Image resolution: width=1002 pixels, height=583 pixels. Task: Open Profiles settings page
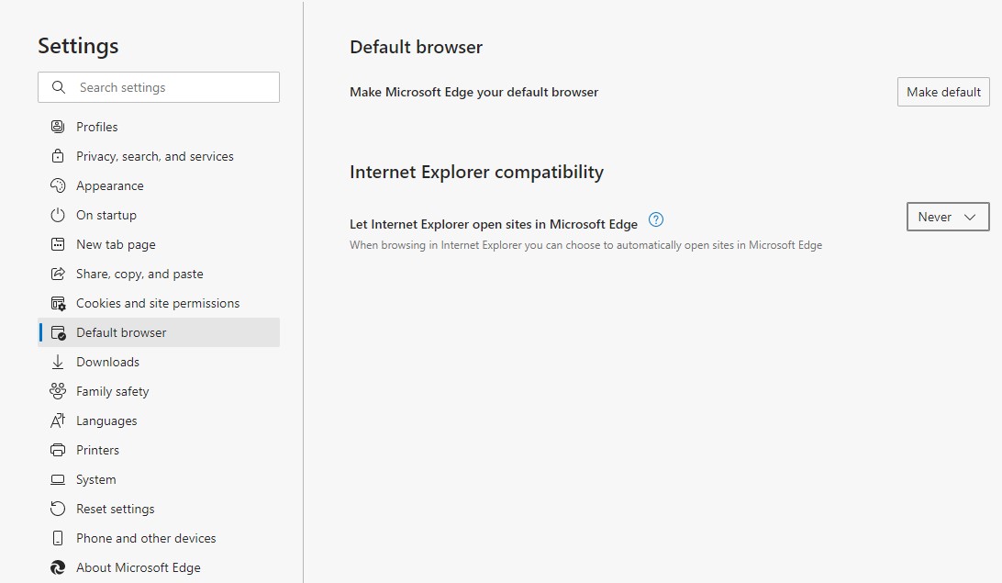click(x=159, y=127)
